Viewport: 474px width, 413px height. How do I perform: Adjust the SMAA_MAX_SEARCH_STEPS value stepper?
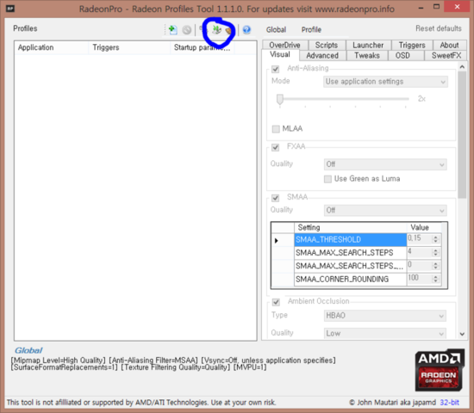click(x=435, y=252)
